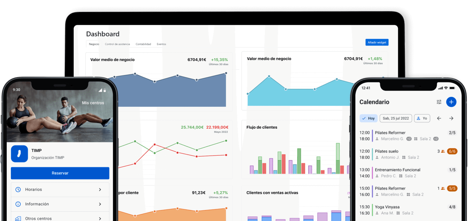Click Mis centros link on phone header

pos(93,103)
